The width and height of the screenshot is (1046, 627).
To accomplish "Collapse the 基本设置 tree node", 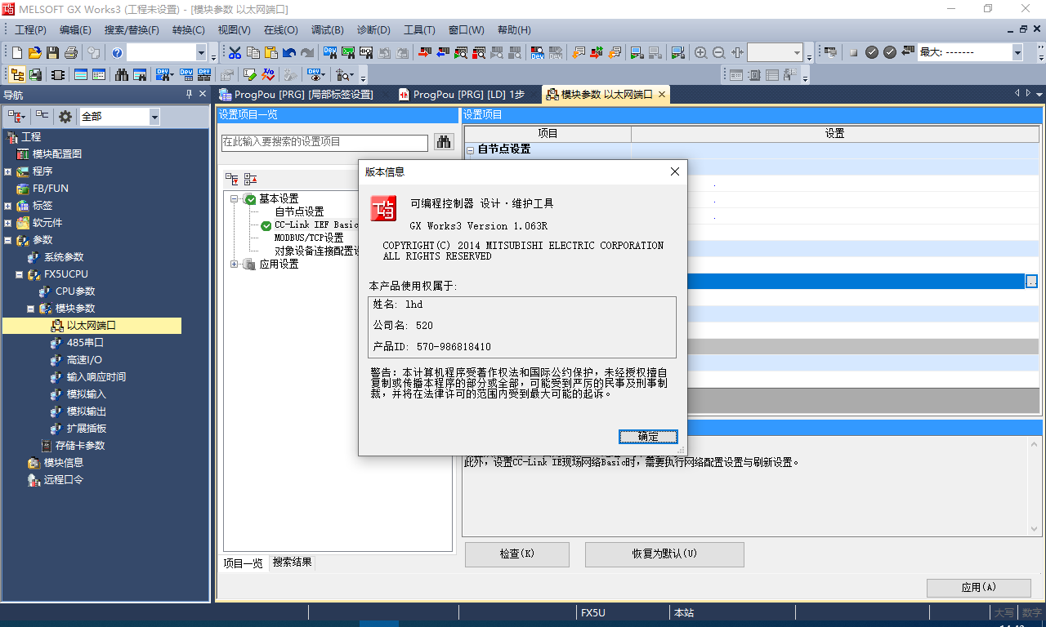I will pos(235,198).
